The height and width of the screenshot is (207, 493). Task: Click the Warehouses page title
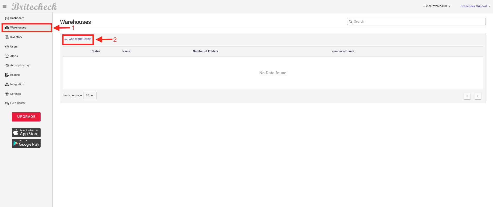point(76,22)
